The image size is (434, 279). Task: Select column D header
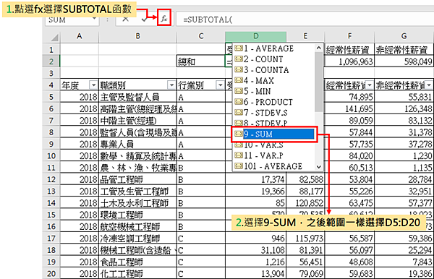click(256, 36)
